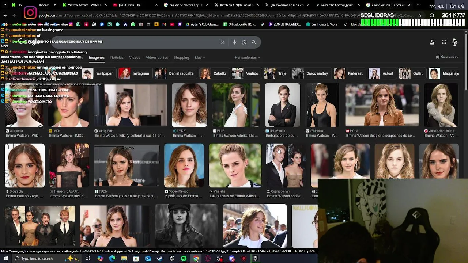Start voice search with microphone icon
468x263 pixels.
pyautogui.click(x=234, y=42)
